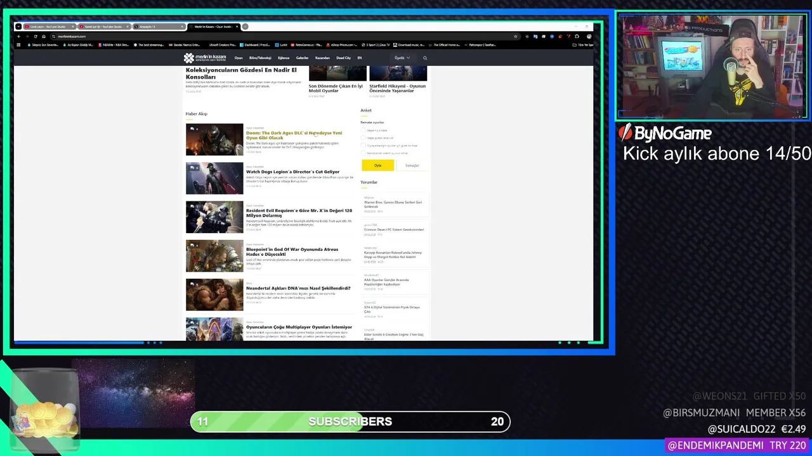This screenshot has height=456, width=812.
Task: Open a new browser tab with plus button
Action: (245, 27)
